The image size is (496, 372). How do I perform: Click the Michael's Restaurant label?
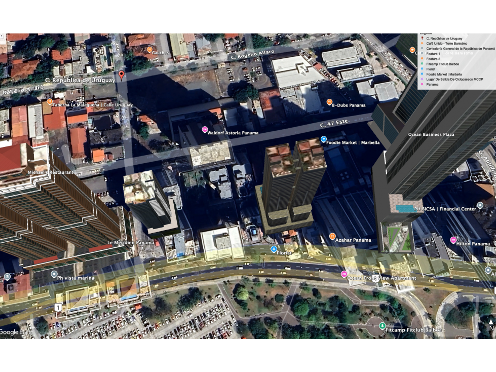coord(51,172)
